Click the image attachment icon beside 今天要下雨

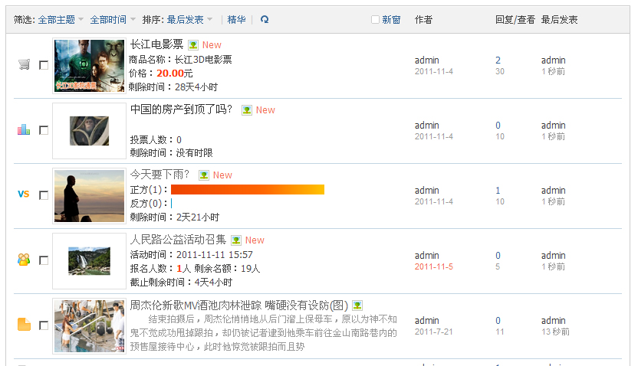click(204, 175)
